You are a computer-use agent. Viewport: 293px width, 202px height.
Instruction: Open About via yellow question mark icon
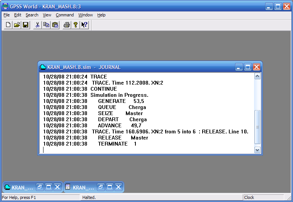tap(76, 25)
